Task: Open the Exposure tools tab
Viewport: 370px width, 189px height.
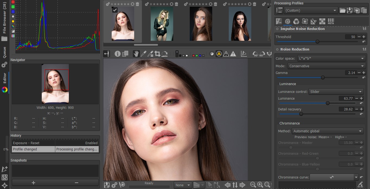Action: [279, 21]
